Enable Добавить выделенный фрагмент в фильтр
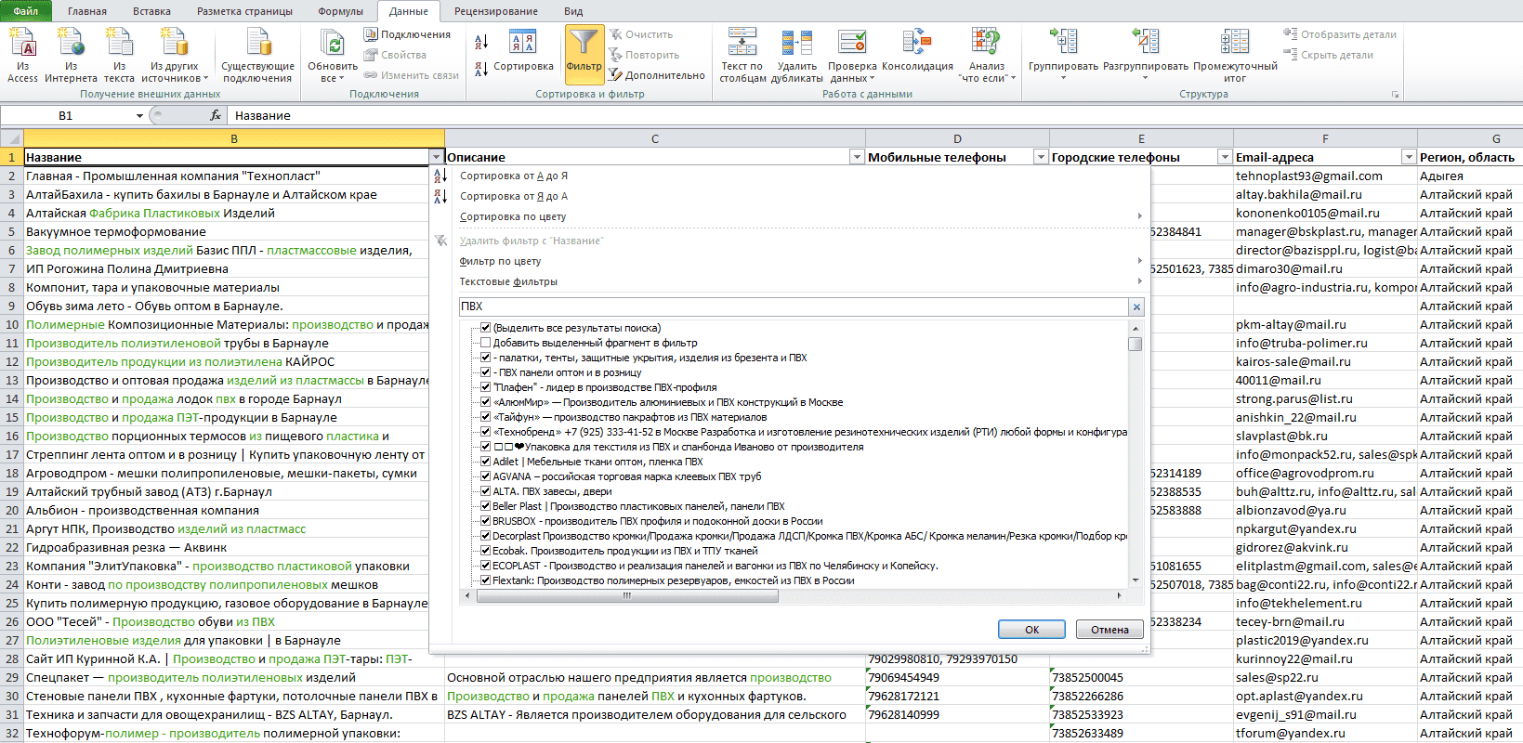Screen dimensions: 1523x743 tap(485, 343)
